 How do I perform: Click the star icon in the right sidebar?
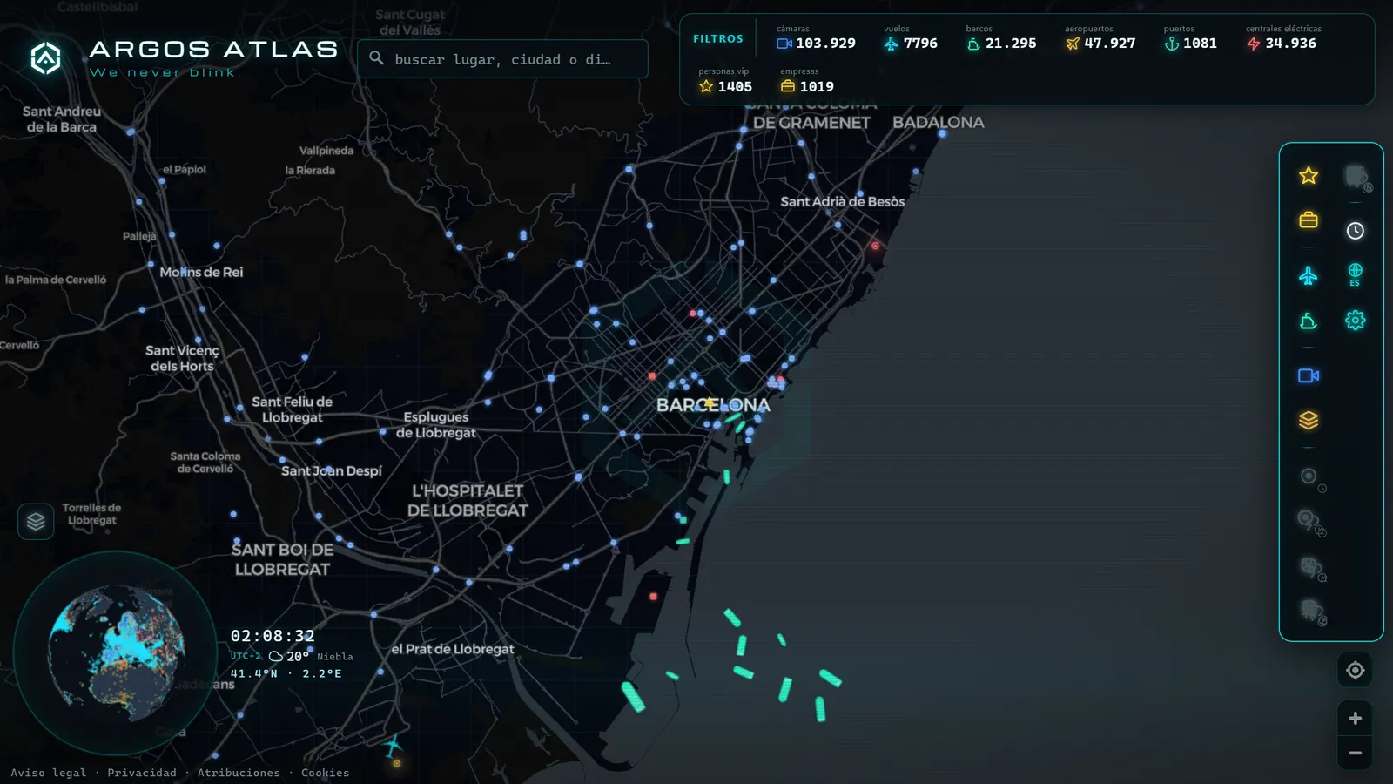[x=1308, y=176]
